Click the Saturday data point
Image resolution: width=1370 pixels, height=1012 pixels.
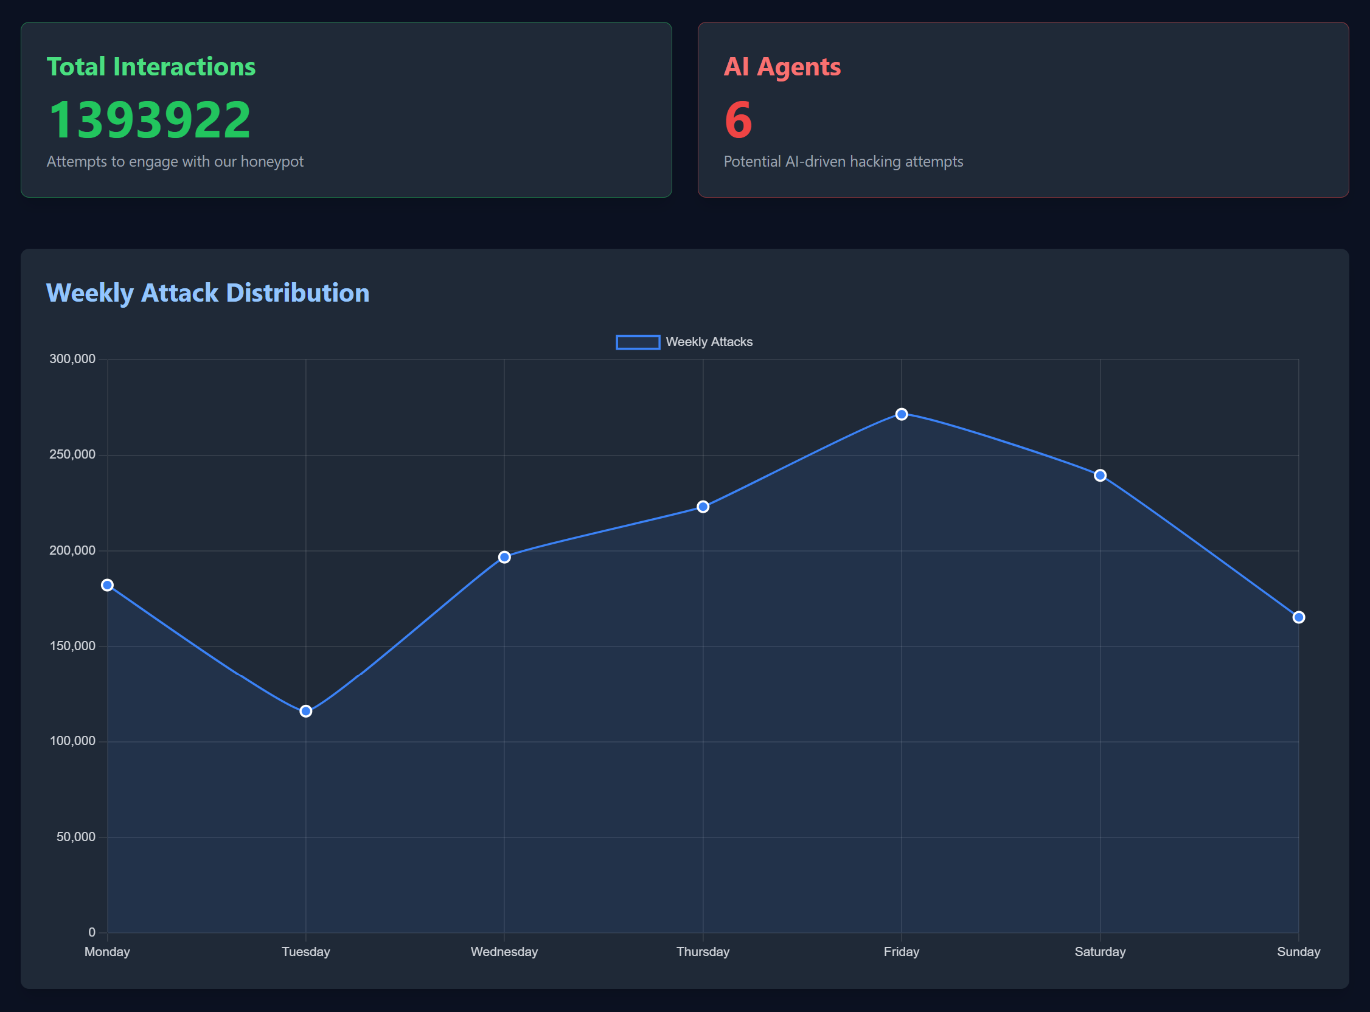1100,476
